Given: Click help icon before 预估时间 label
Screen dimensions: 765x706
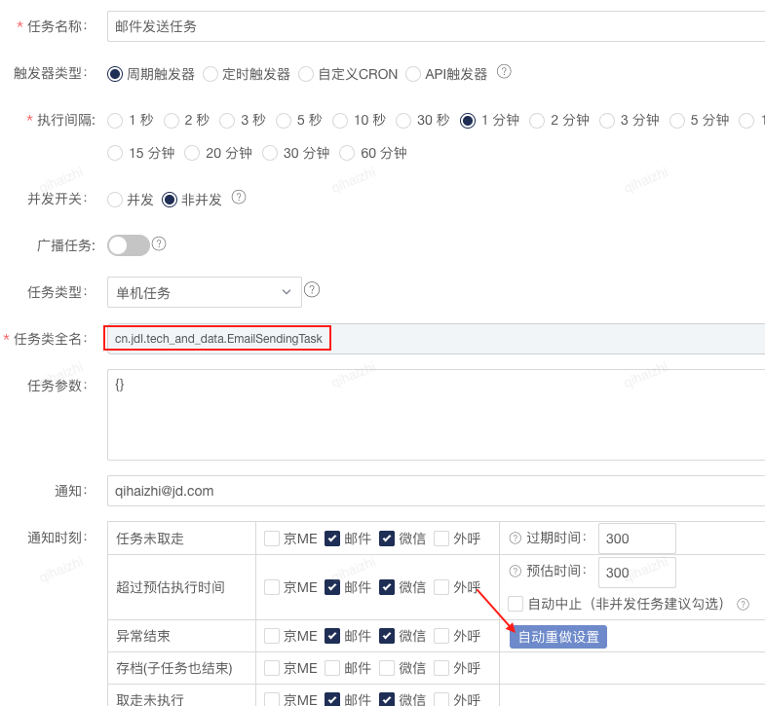Looking at the screenshot, I should pyautogui.click(x=516, y=571).
